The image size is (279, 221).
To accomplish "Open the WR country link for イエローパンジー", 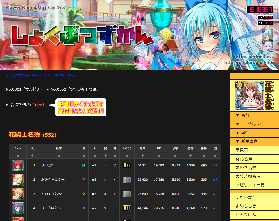I will 215,194.
